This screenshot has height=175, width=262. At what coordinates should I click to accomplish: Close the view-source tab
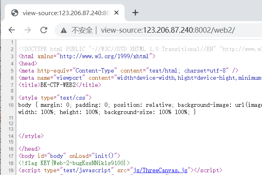[116, 13]
